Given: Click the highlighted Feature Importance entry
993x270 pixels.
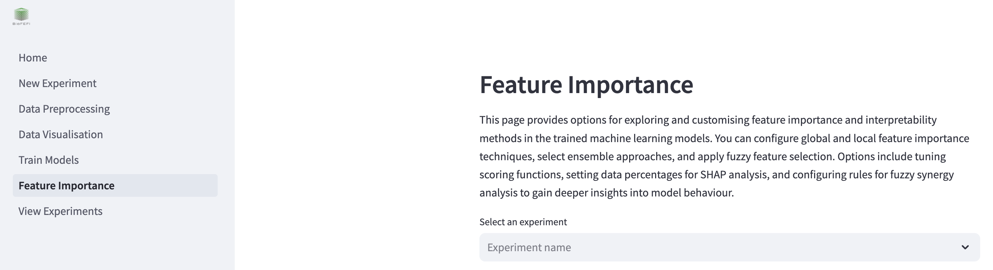Looking at the screenshot, I should click(66, 185).
